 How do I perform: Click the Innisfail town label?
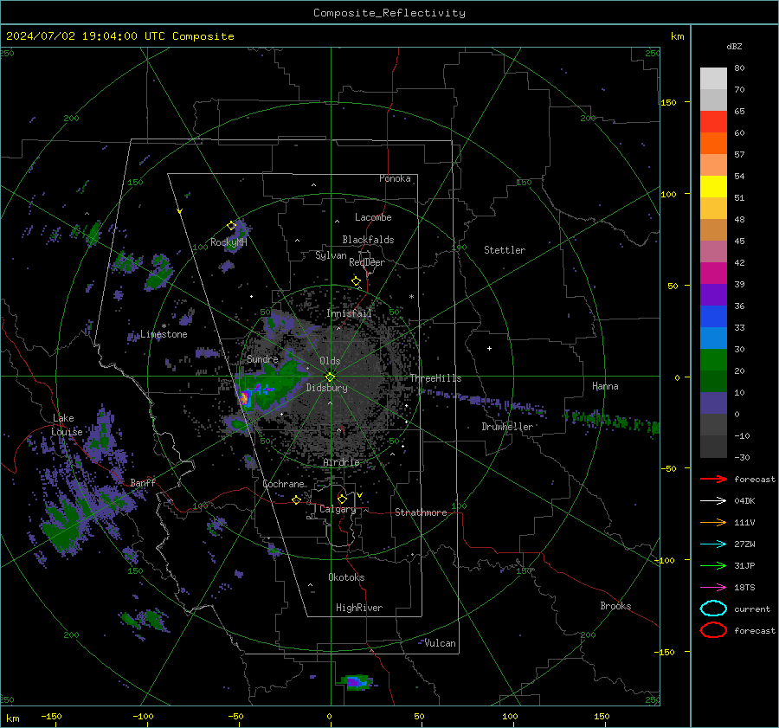pyautogui.click(x=349, y=313)
